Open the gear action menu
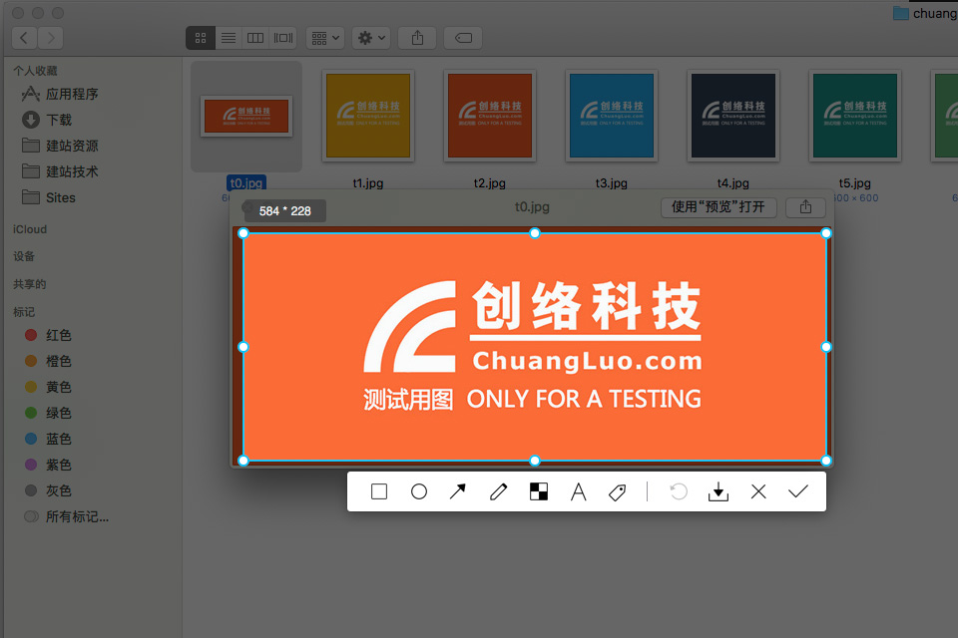This screenshot has width=958, height=638. pos(371,38)
